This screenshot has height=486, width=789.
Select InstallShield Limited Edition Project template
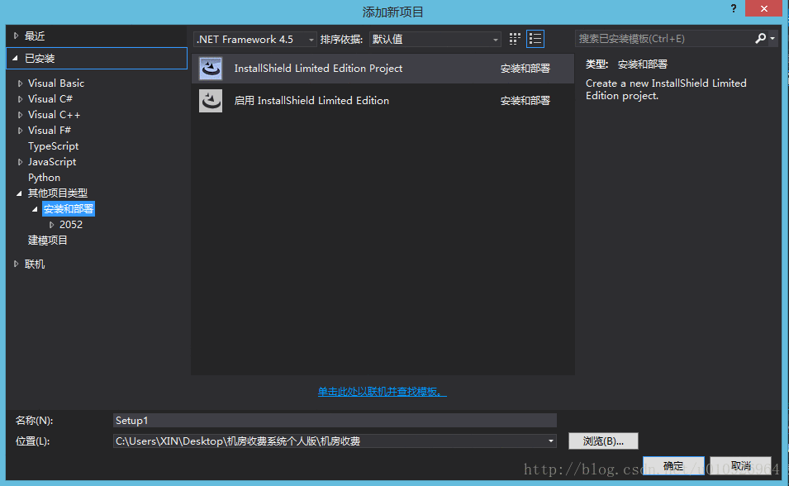pos(383,69)
